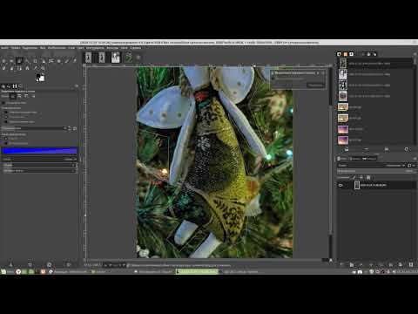The height and width of the screenshot is (314, 418).
Task: Open the Help menu
Action: click(135, 48)
